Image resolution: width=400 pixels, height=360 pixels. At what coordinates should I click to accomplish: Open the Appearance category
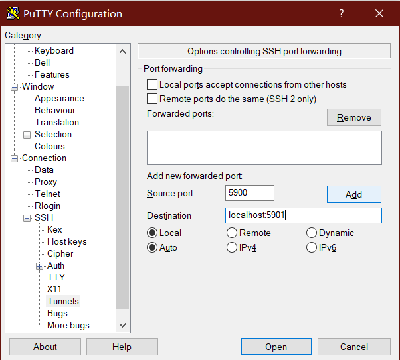pyautogui.click(x=59, y=98)
